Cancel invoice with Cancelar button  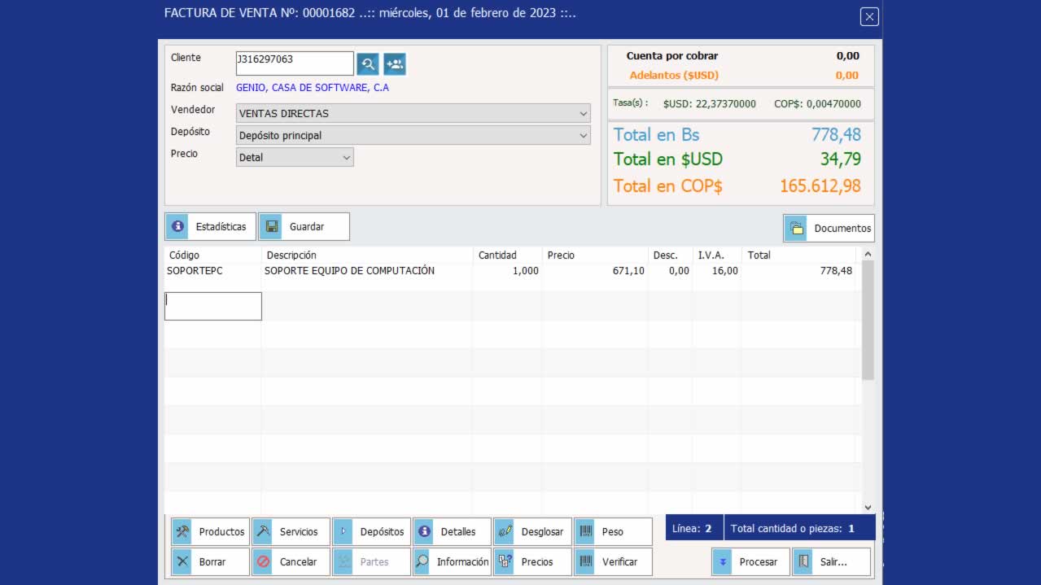(x=291, y=562)
